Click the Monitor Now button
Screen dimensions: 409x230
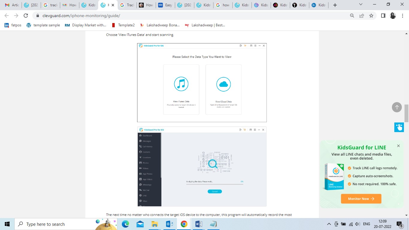pyautogui.click(x=361, y=199)
